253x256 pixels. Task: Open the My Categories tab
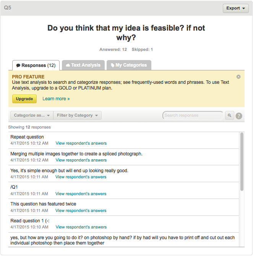pyautogui.click(x=129, y=65)
